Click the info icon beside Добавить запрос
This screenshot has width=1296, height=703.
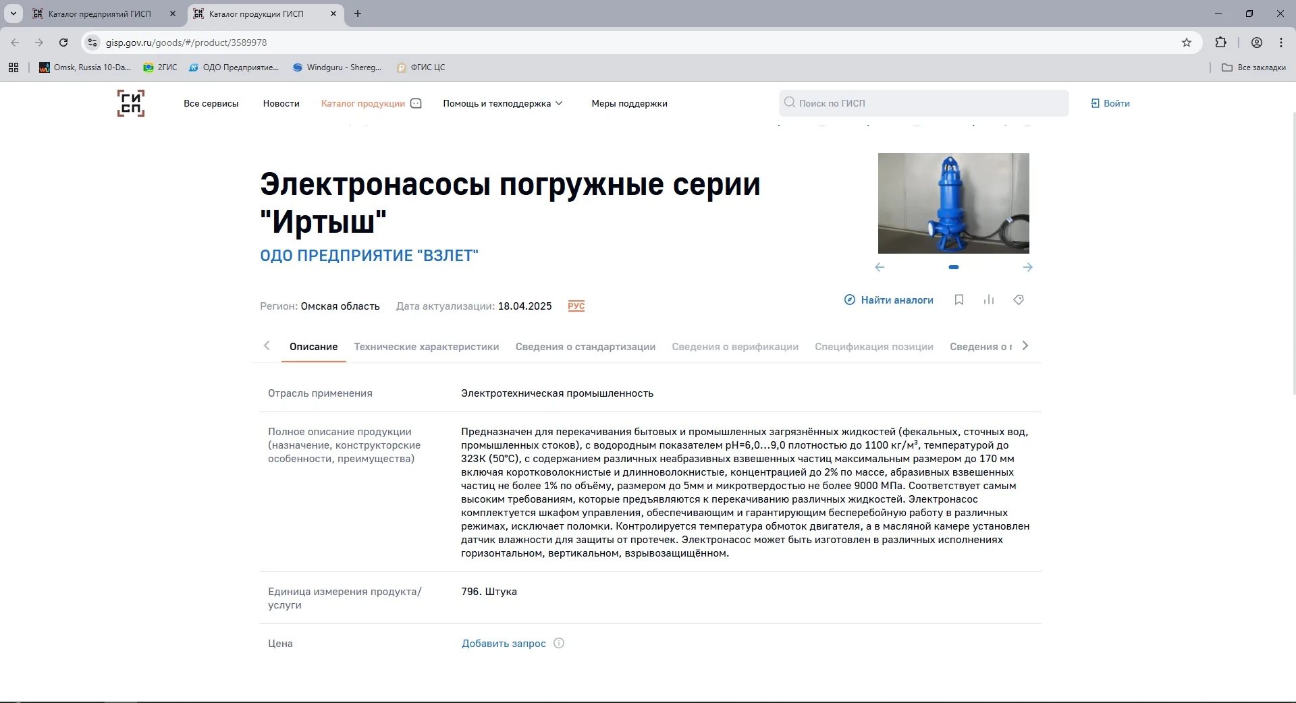pos(559,644)
